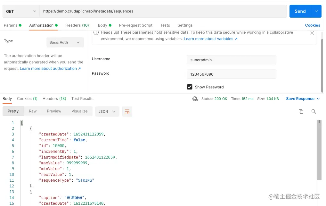Click the Username field with superadmin
The image size is (326, 206).
[x=232, y=60]
